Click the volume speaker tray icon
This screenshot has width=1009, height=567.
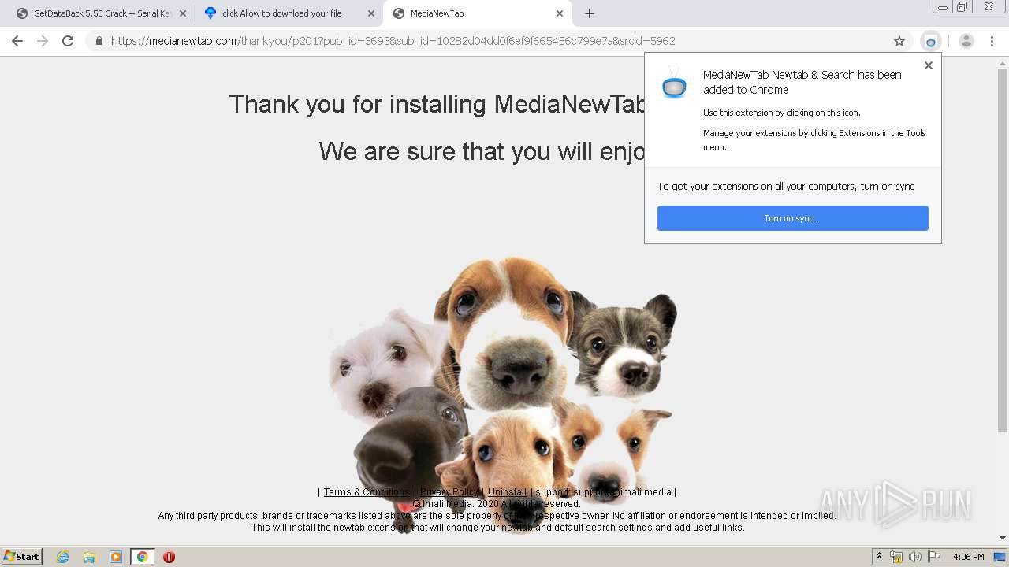(x=915, y=557)
